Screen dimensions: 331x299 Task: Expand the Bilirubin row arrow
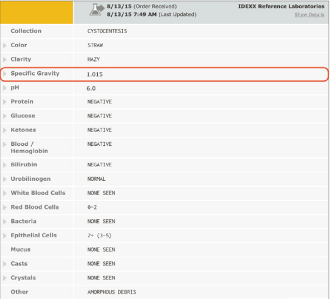pyautogui.click(x=5, y=165)
